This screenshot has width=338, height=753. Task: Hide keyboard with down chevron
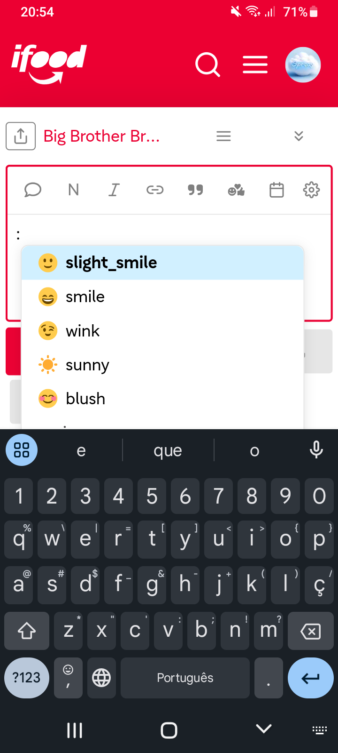pos(264,729)
